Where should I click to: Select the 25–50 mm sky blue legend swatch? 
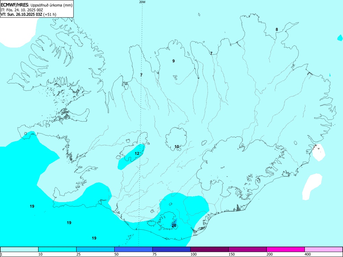pos(95,249)
